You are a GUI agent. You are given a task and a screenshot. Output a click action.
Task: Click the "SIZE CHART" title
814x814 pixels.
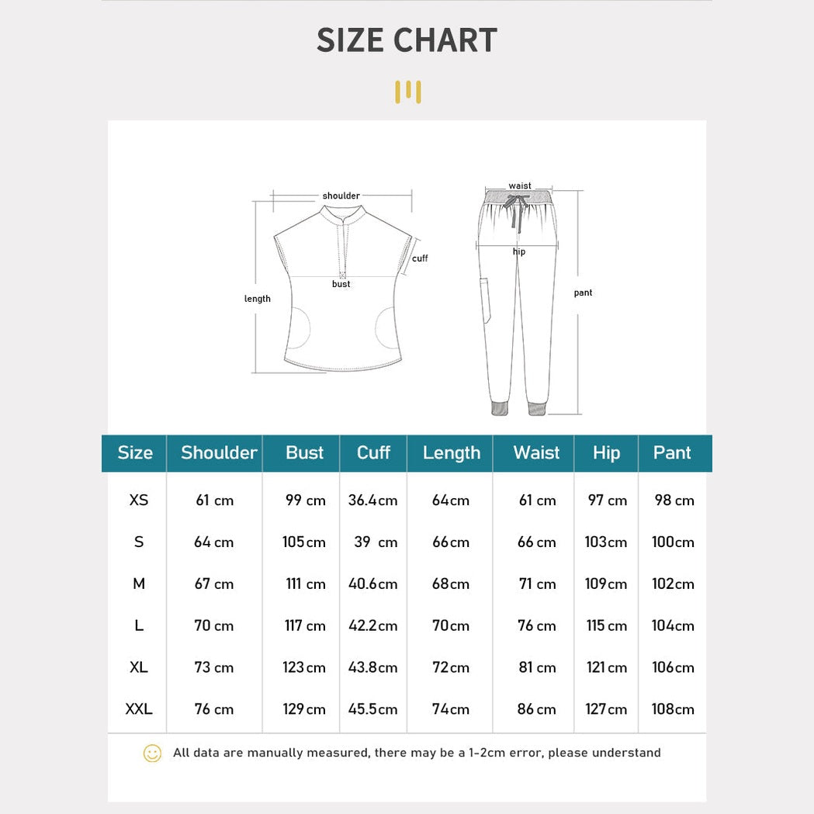click(x=407, y=41)
